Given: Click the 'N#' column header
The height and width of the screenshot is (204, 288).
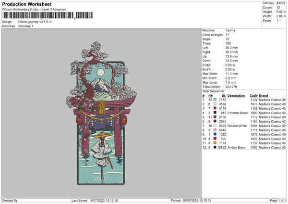Looking at the screenshot, I should [211, 96].
